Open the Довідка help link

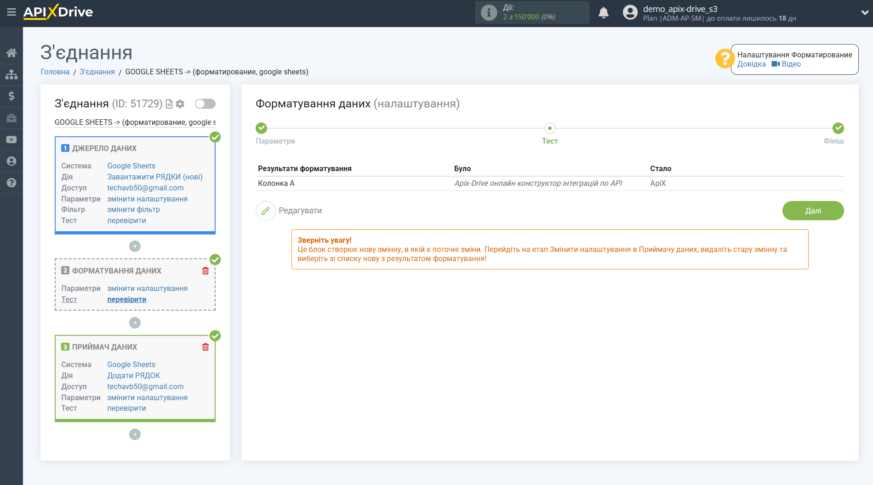pos(752,64)
